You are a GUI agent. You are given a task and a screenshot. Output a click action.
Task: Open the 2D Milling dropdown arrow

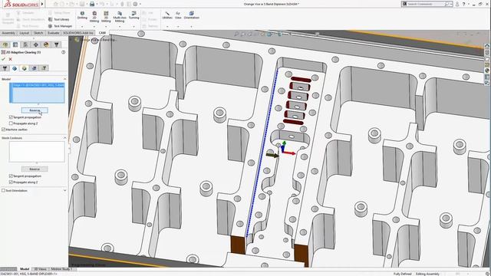[94, 26]
